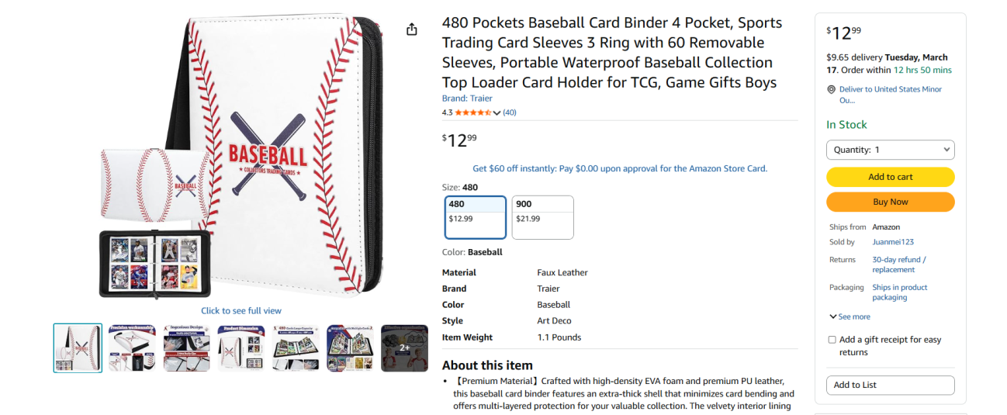Click the 'Brand: Traier' link
1007x415 pixels.
point(467,99)
